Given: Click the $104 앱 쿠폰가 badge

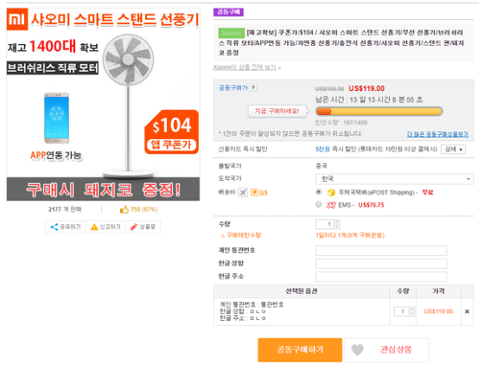Looking at the screenshot, I should 172,131.
